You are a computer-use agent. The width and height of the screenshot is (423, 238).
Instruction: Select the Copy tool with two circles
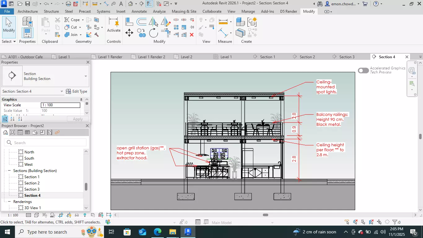coord(142,33)
